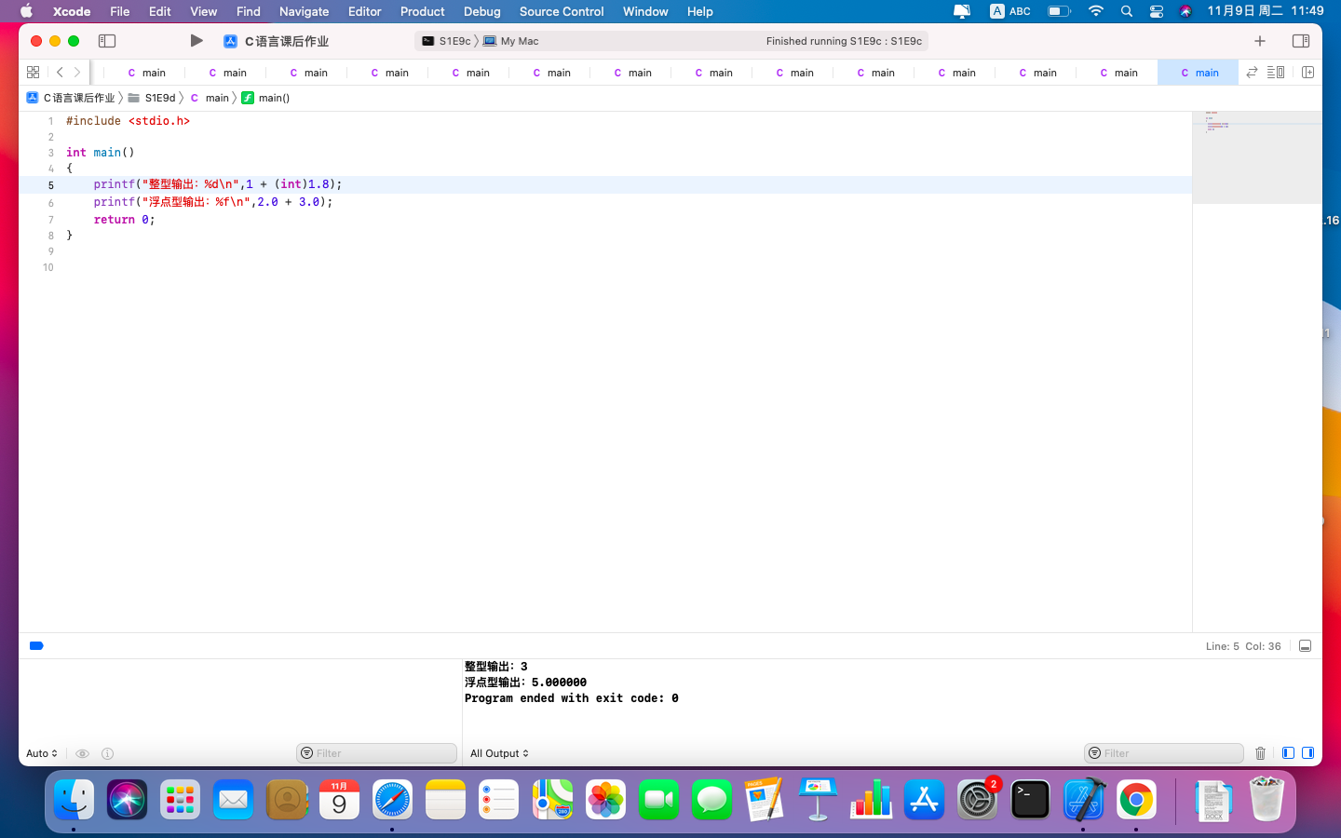Toggle the variables view pane
This screenshot has height=838, width=1341.
tap(1288, 753)
